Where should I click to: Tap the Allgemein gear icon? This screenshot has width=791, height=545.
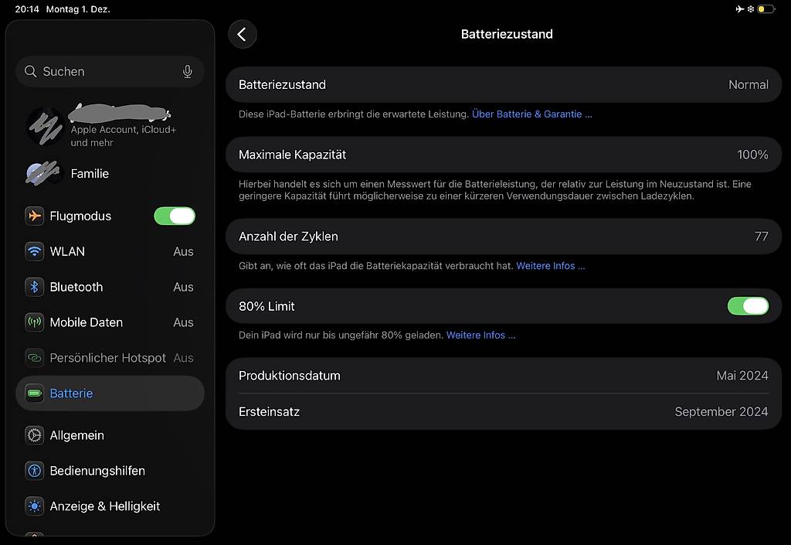coord(34,435)
